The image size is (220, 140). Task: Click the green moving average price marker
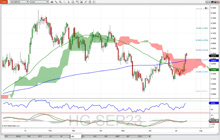pyautogui.click(x=214, y=70)
